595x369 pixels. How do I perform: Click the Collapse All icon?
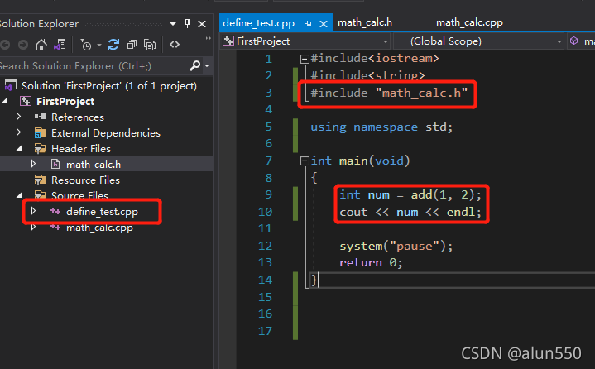(132, 45)
